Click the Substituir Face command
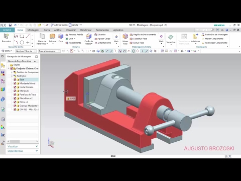 [x=138, y=39]
